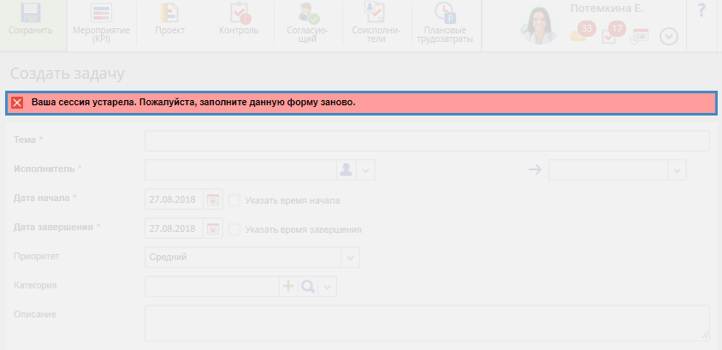Dismiss the session expired error icon

click(17, 103)
